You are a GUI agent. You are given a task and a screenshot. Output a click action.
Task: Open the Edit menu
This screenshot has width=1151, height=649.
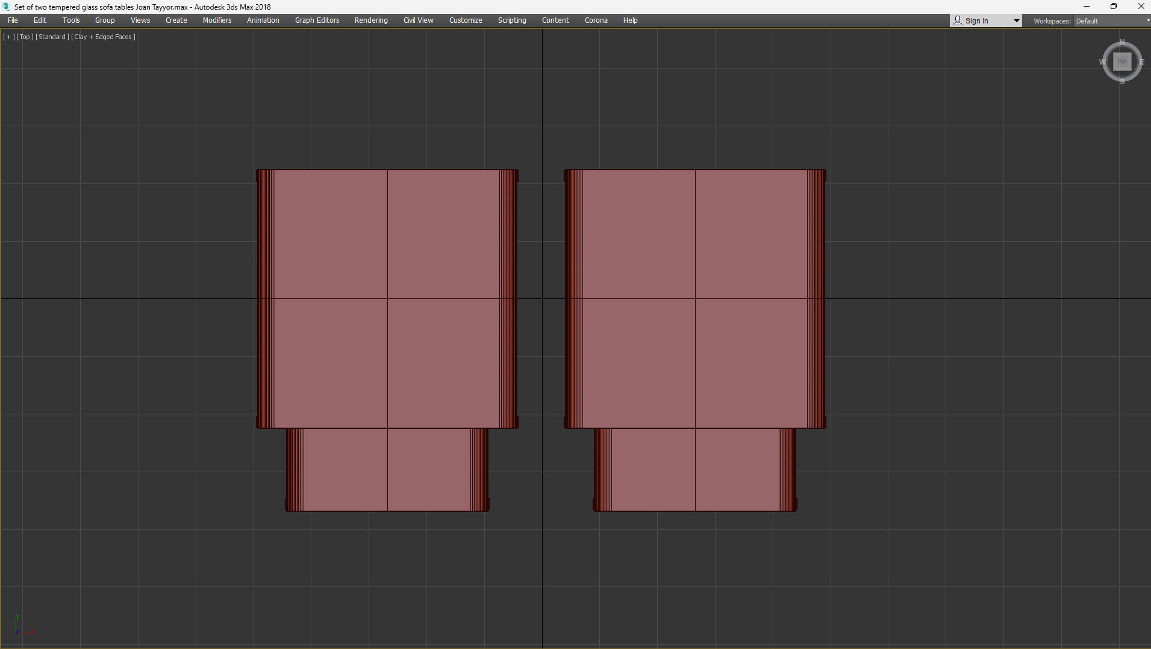click(40, 20)
